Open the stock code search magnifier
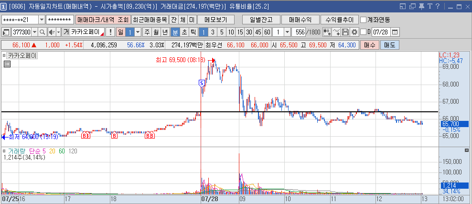The image size is (472, 204). [42, 32]
